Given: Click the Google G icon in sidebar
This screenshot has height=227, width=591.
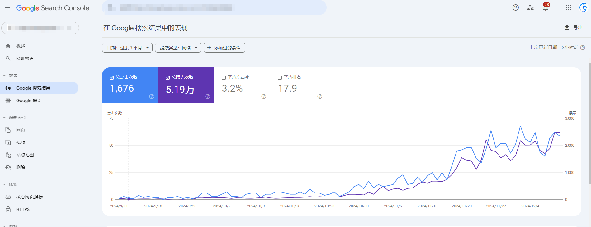Looking at the screenshot, I should tap(8, 88).
